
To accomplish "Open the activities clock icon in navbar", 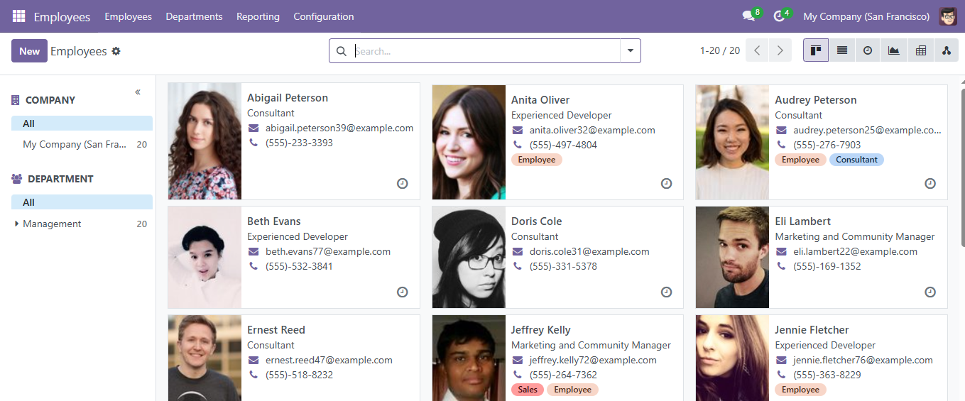I will (x=779, y=16).
